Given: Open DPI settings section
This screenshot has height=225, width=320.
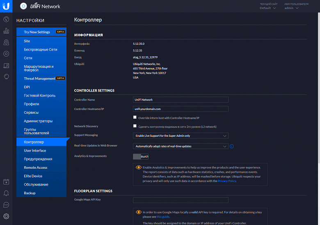Looking at the screenshot, I should (x=41, y=87).
